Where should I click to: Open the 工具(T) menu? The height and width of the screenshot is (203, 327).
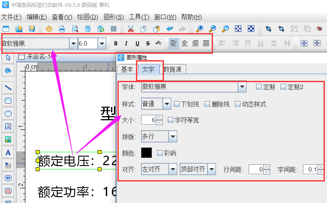[x=139, y=17]
